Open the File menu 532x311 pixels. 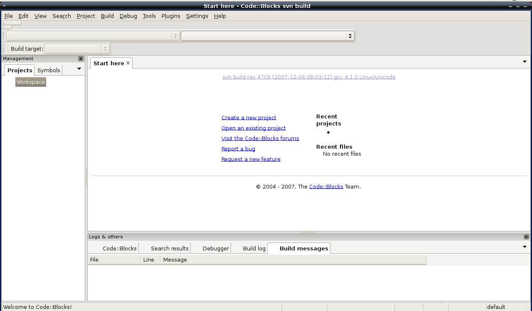tap(8, 16)
